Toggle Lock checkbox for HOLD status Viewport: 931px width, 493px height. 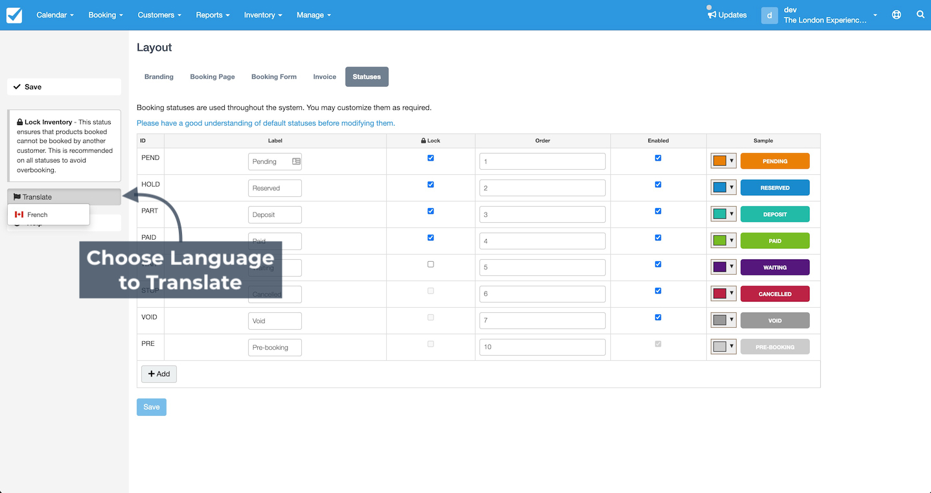coord(431,185)
